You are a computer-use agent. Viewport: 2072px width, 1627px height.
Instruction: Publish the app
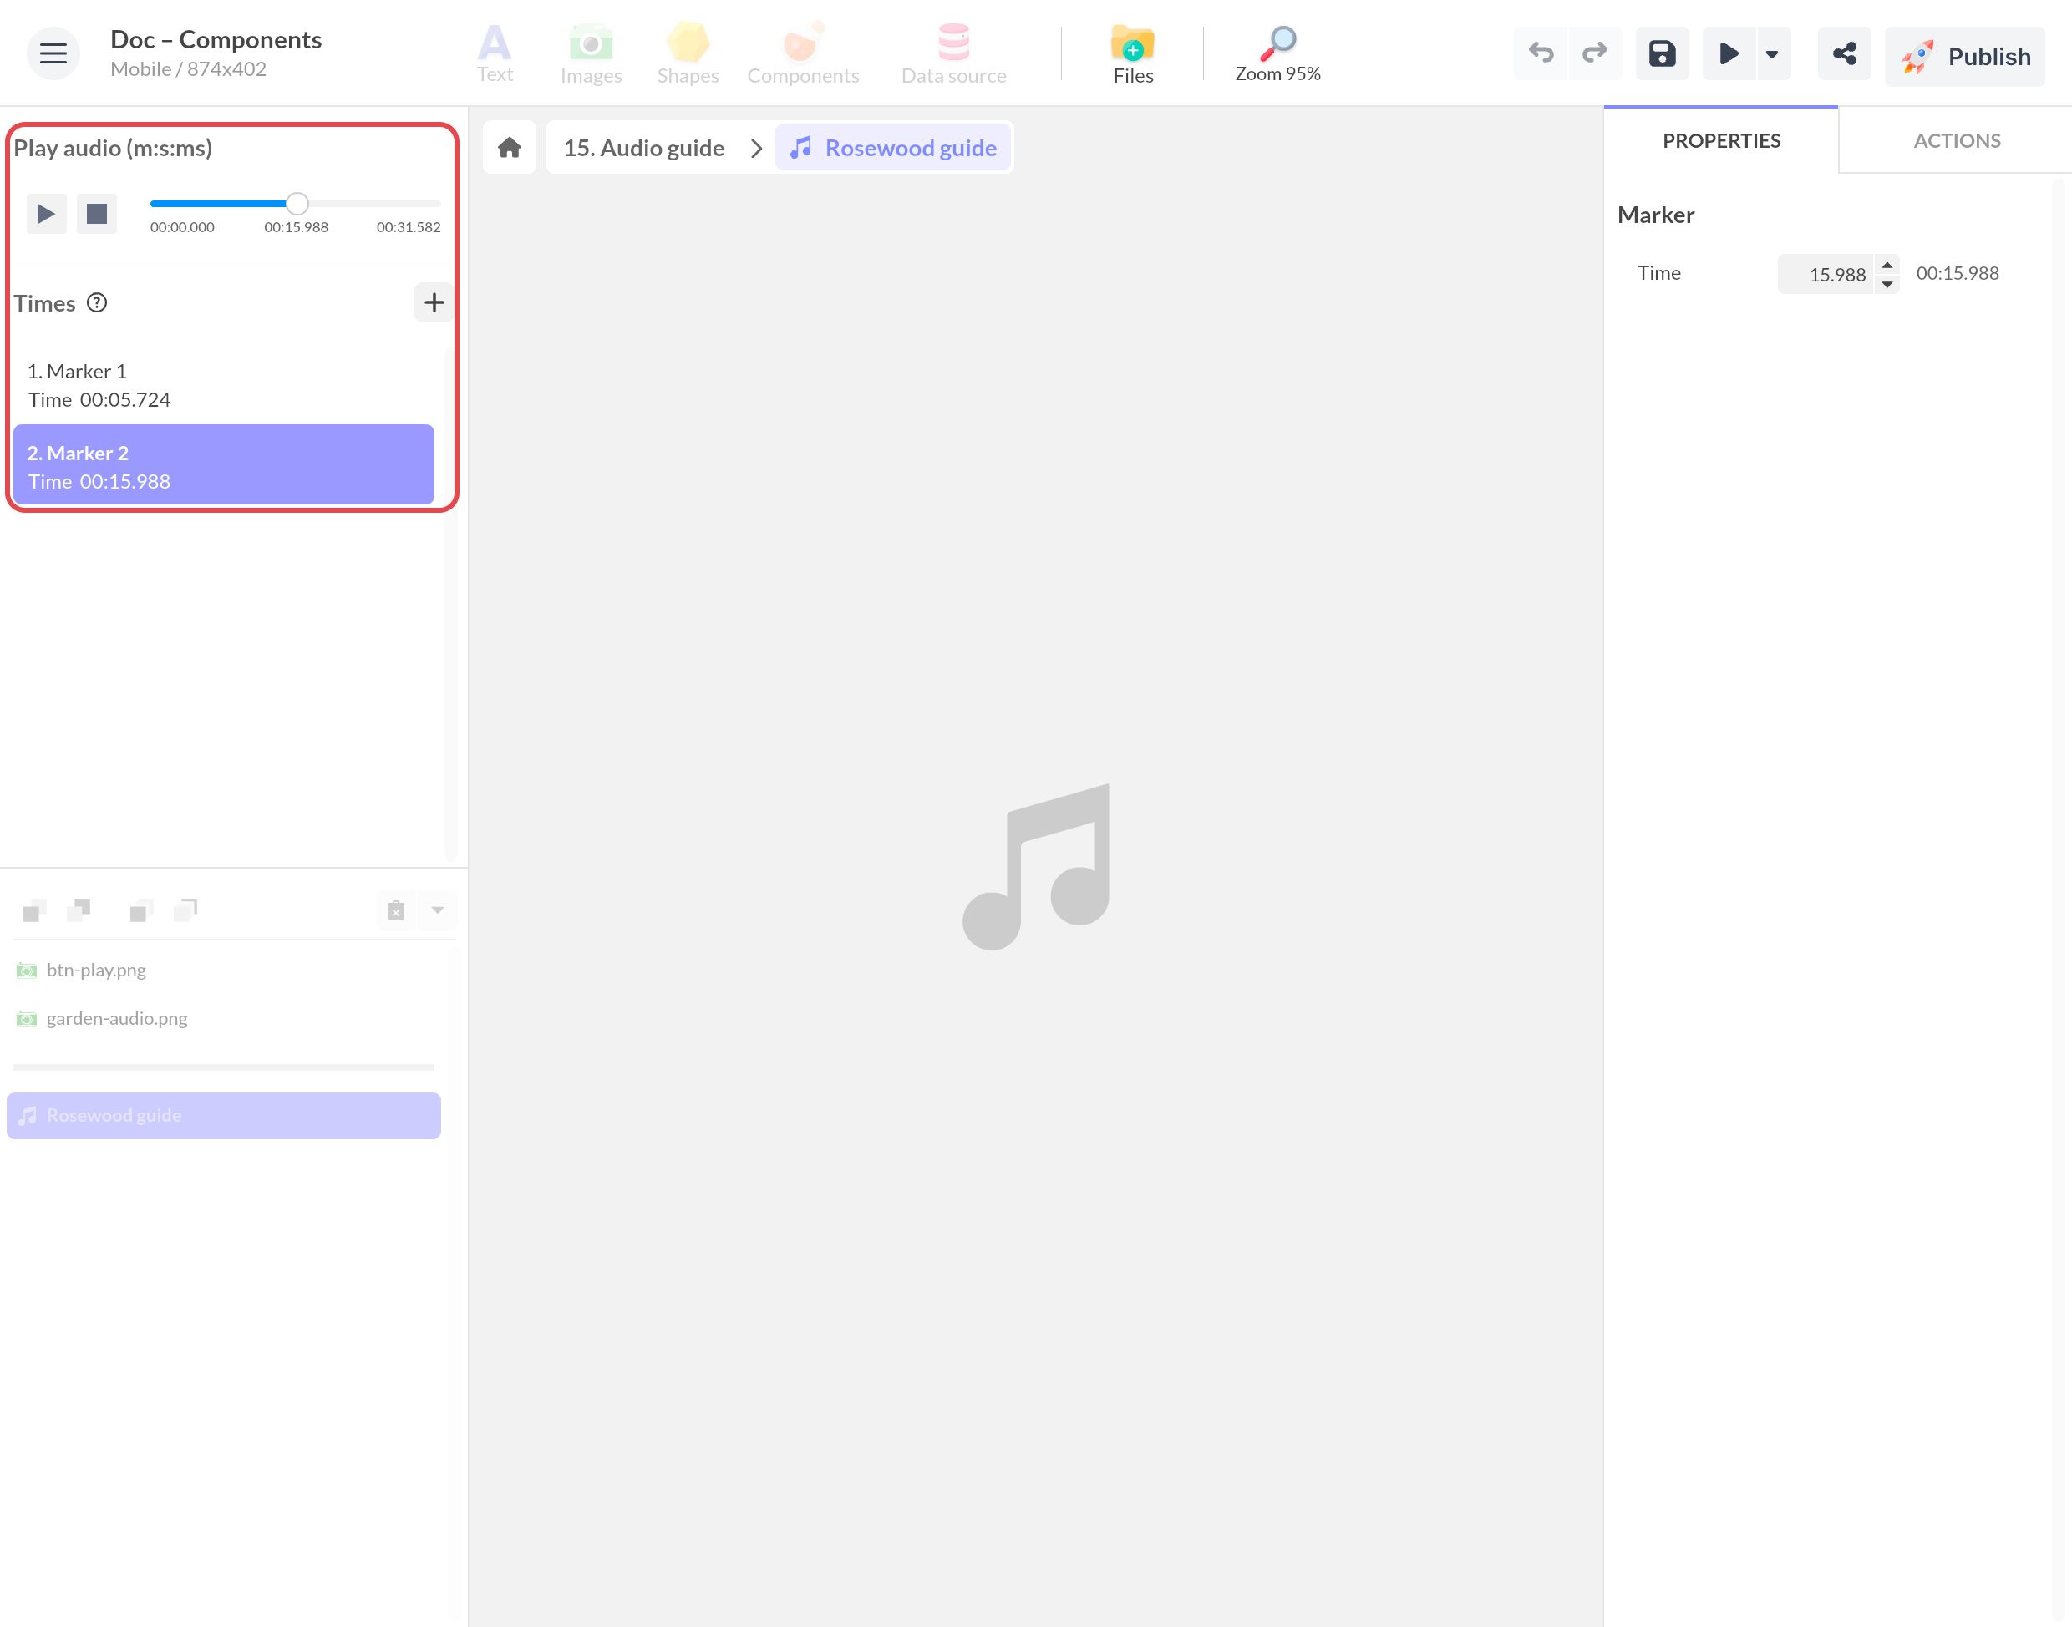click(x=1964, y=56)
